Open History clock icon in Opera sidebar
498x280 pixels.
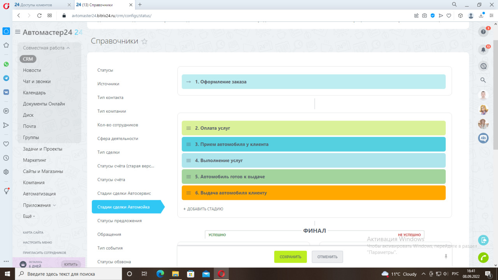6,158
